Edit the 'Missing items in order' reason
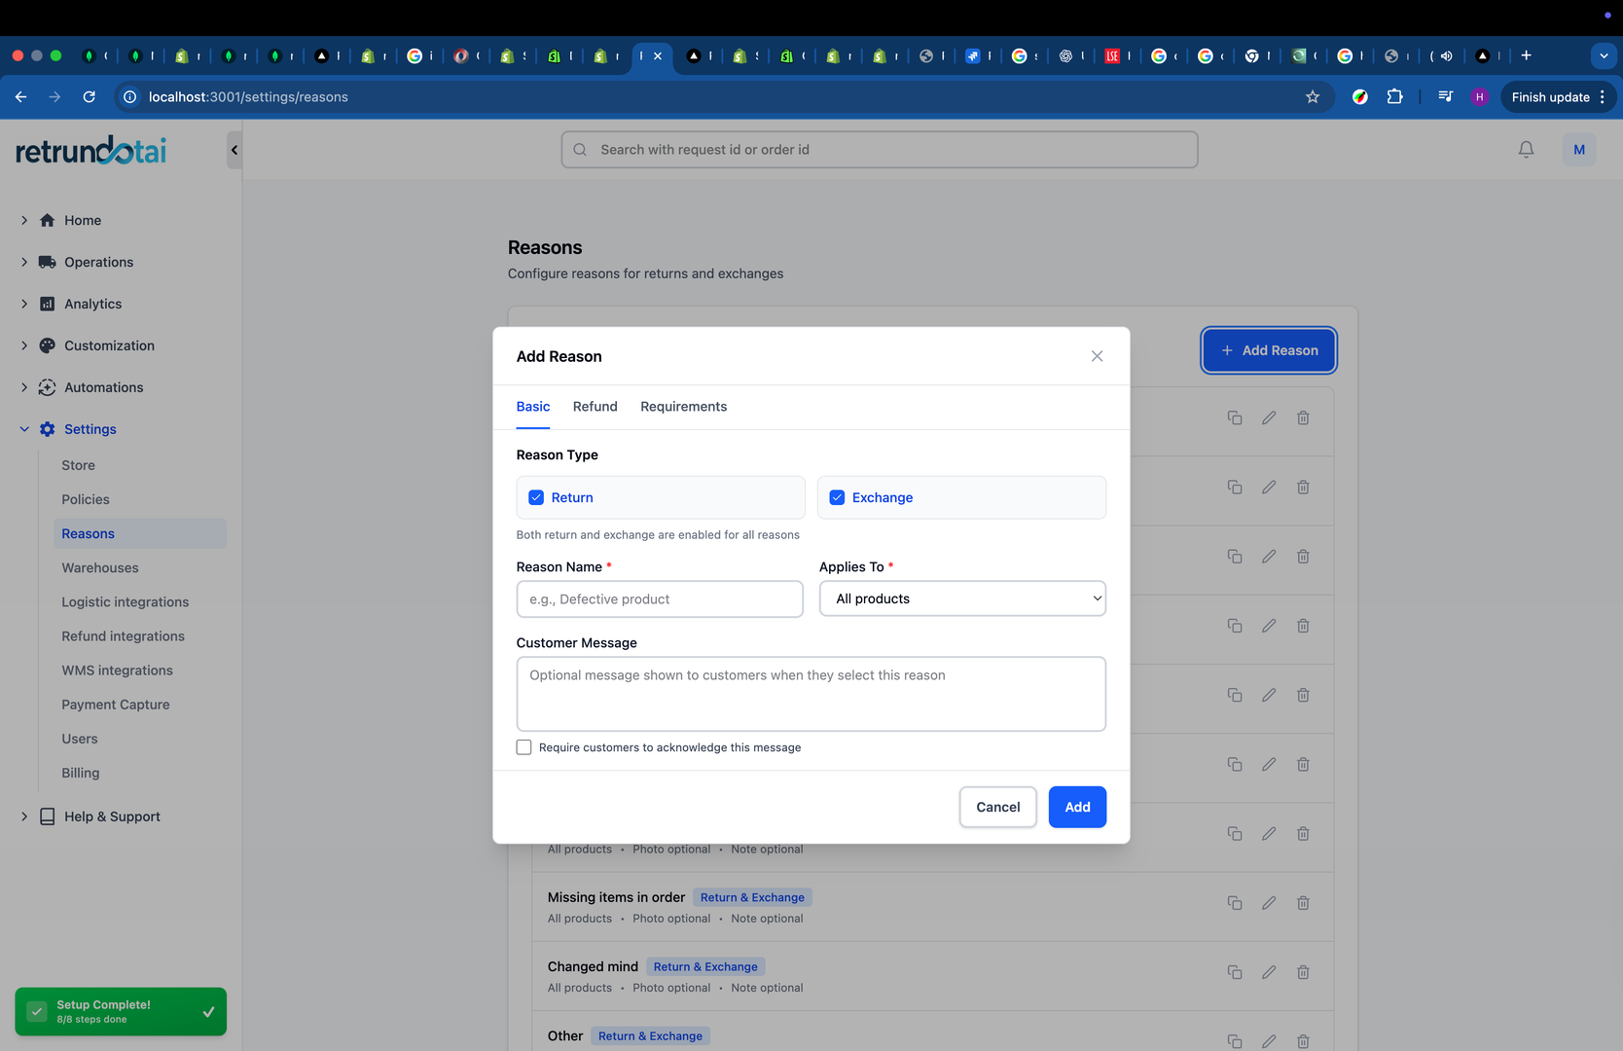Image resolution: width=1623 pixels, height=1051 pixels. click(1268, 903)
